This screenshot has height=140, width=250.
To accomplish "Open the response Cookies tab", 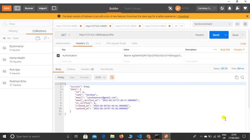I will click(71, 69).
